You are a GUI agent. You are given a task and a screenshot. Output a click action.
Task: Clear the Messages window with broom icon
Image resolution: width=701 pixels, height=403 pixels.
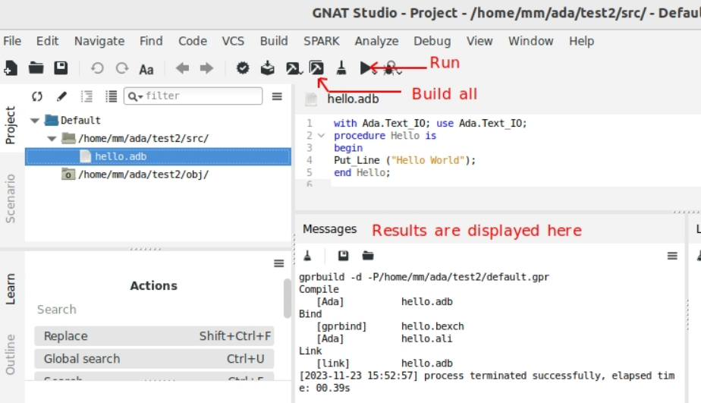pyautogui.click(x=307, y=256)
